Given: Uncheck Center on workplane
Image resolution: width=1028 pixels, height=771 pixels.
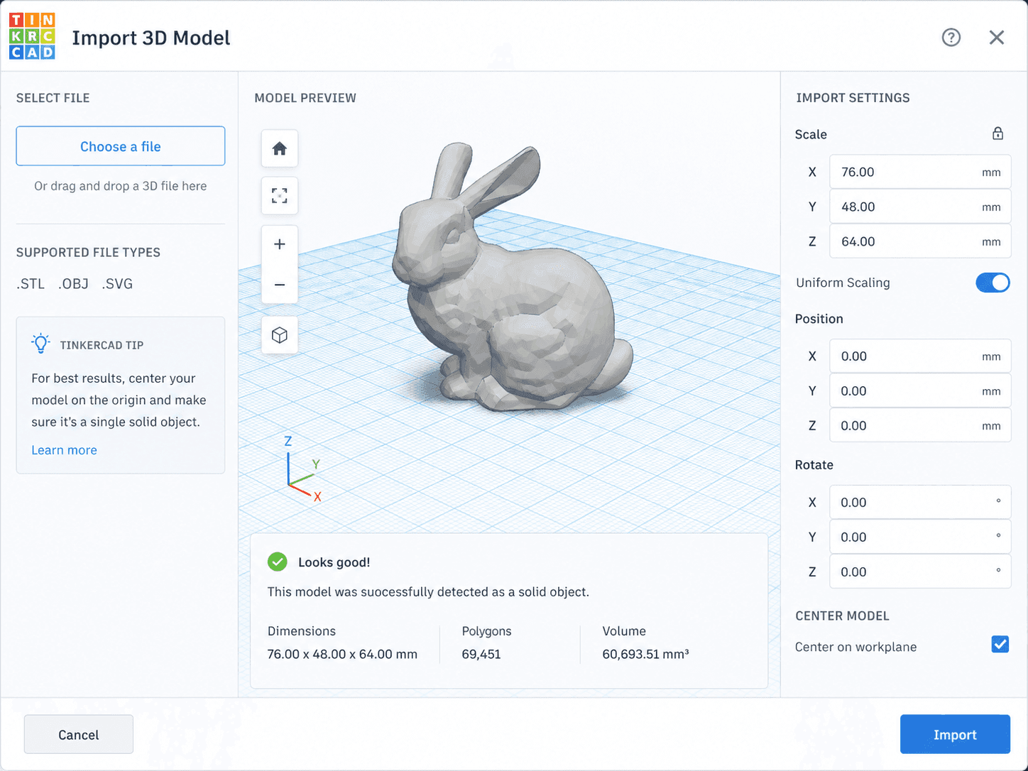Looking at the screenshot, I should [1000, 645].
